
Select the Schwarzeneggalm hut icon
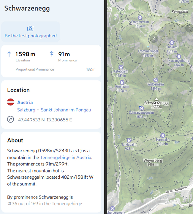pyautogui.click(x=141, y=108)
